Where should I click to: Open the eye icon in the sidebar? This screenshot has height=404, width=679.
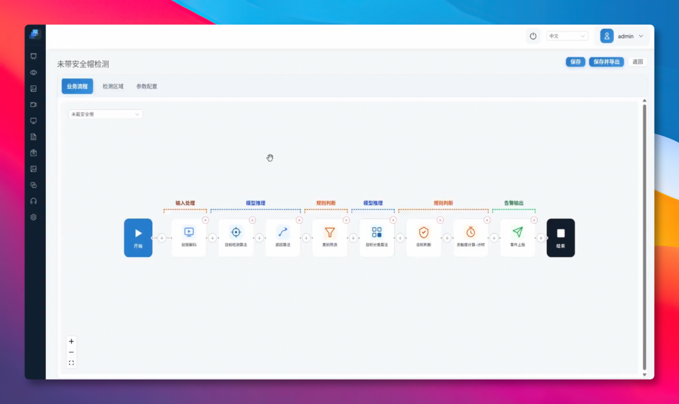tap(34, 73)
